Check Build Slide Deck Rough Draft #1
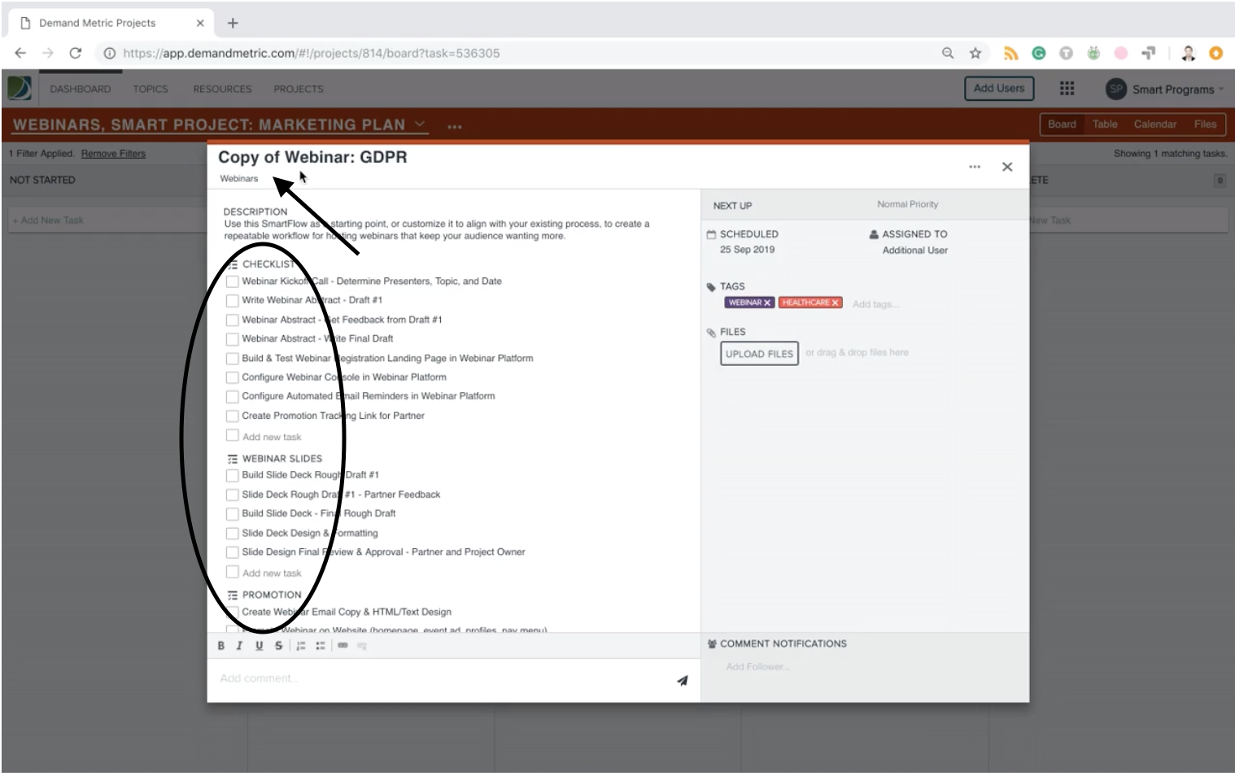This screenshot has height=776, width=1235. coord(232,475)
